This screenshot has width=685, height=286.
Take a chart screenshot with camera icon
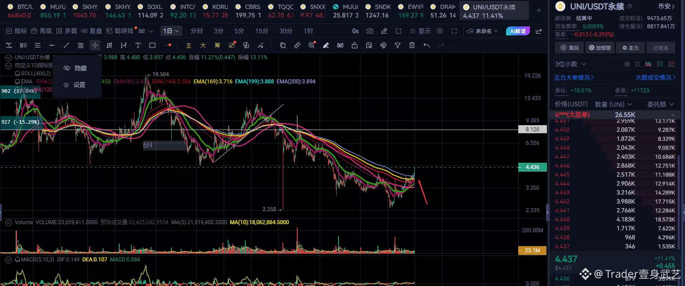click(370, 31)
